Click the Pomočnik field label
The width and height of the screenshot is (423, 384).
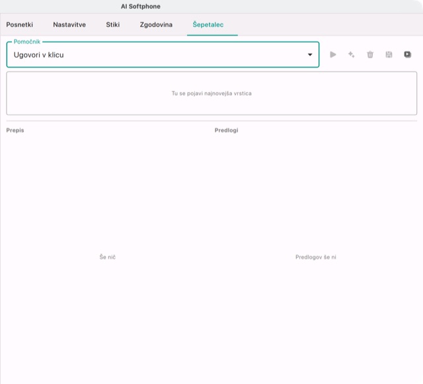click(27, 42)
